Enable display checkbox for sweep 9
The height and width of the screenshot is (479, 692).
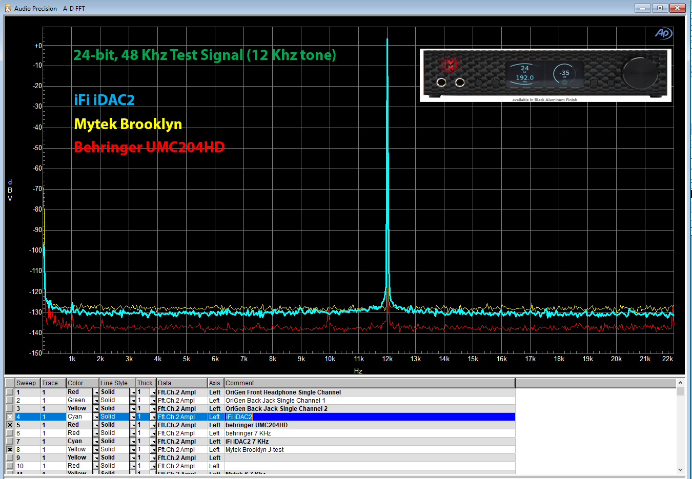(x=10, y=457)
